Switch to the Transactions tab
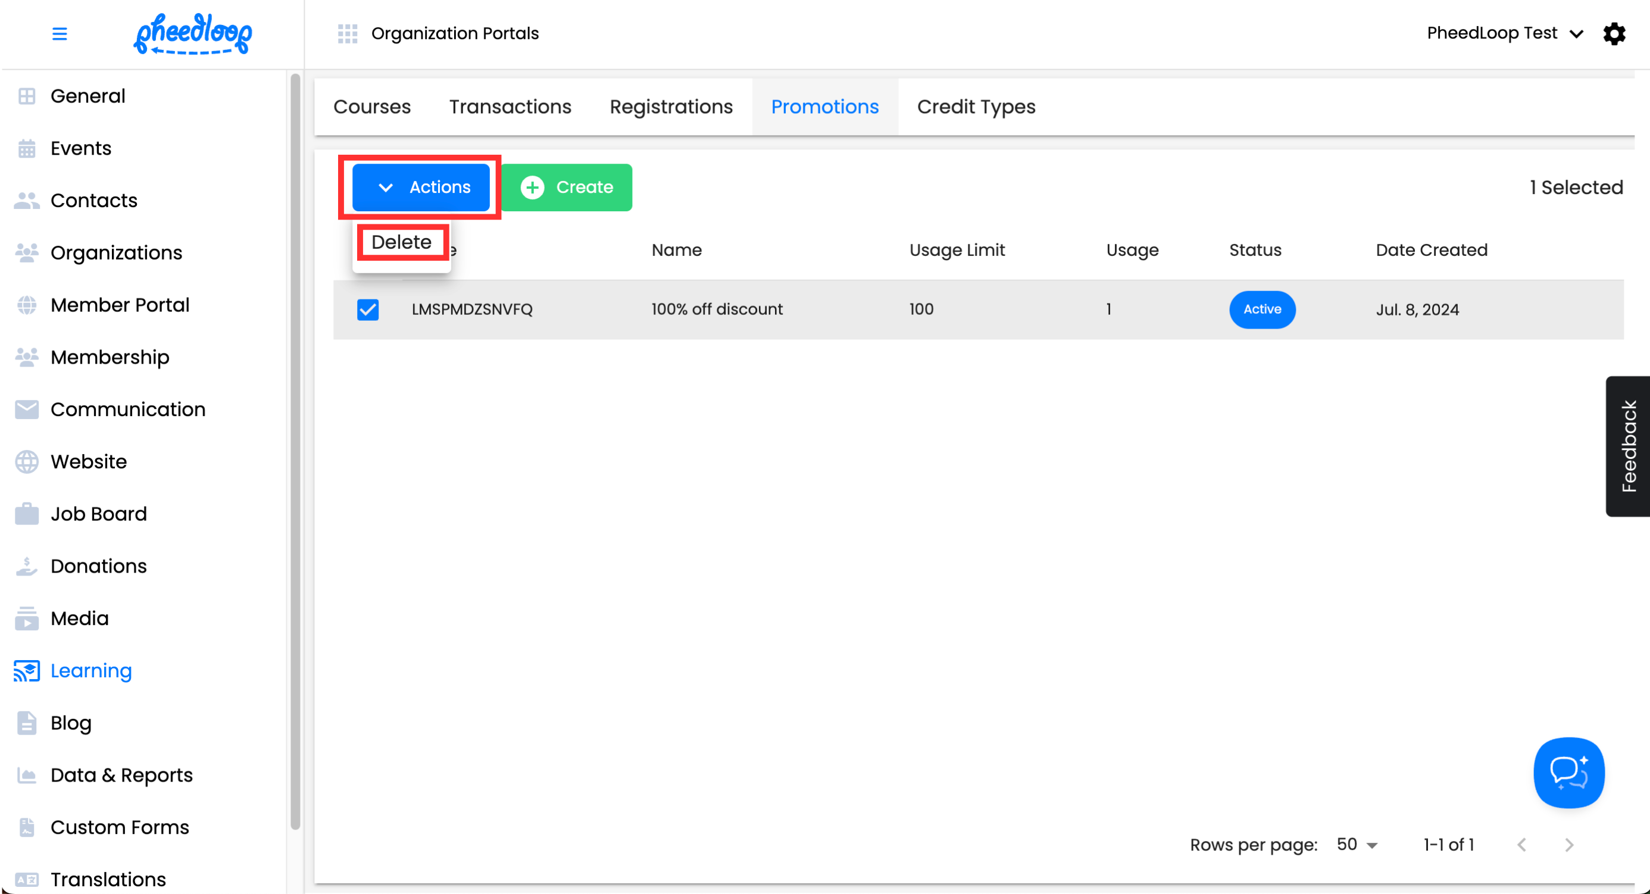This screenshot has width=1650, height=894. tap(510, 107)
